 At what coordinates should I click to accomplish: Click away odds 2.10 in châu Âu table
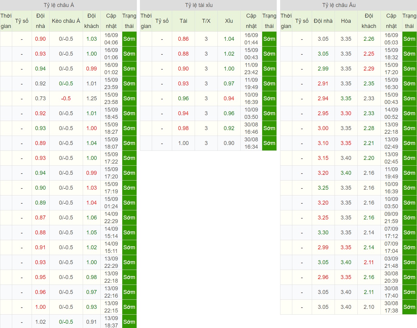coord(369,307)
